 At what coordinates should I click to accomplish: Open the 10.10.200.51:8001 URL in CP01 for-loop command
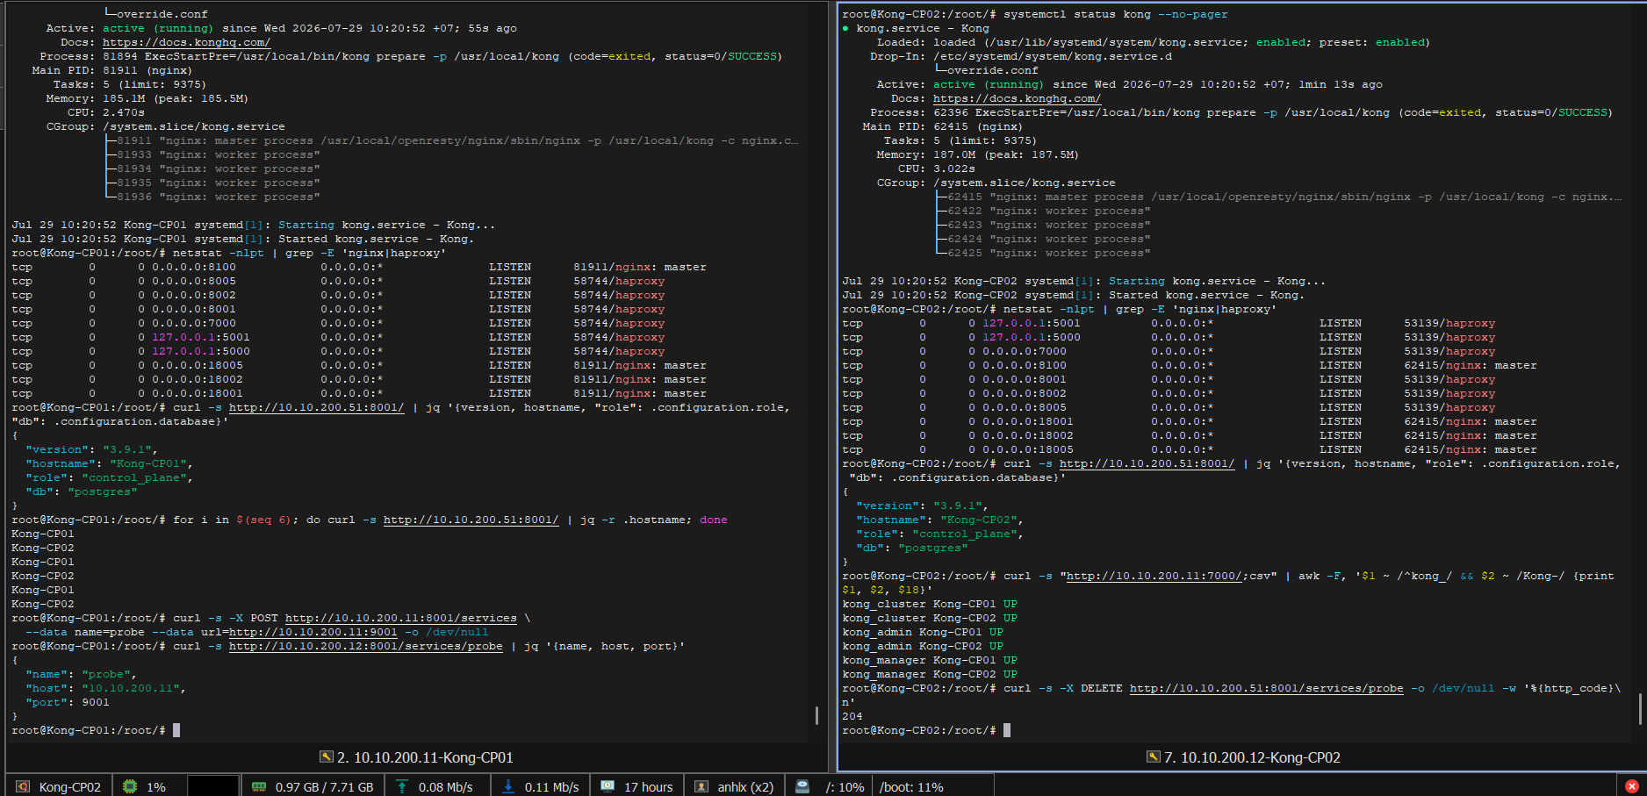pos(471,520)
